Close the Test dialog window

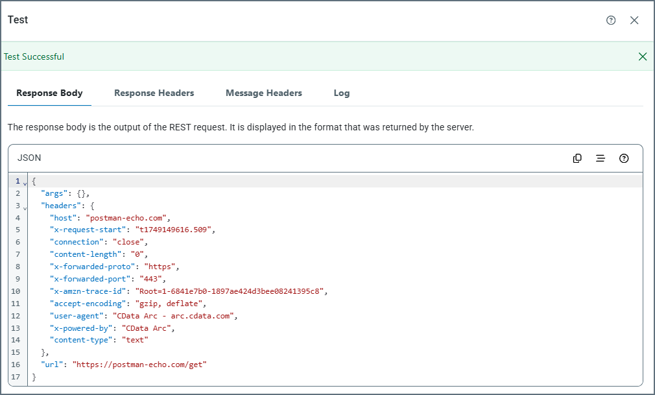click(x=634, y=20)
